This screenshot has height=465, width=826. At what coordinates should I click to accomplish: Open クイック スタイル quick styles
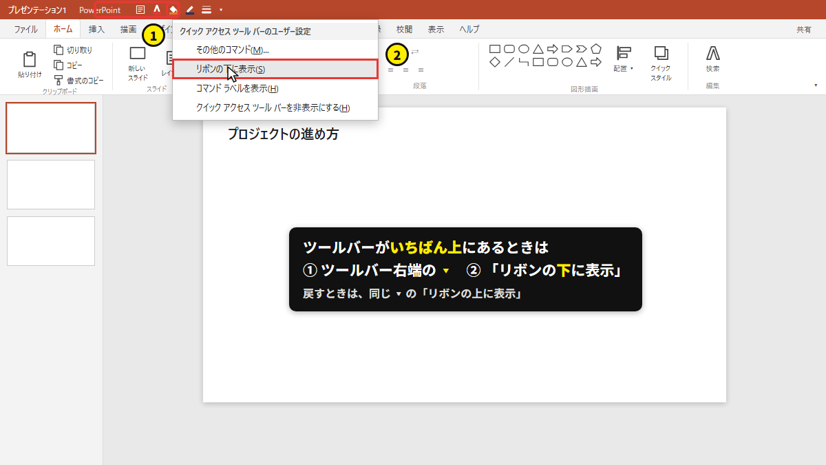661,63
